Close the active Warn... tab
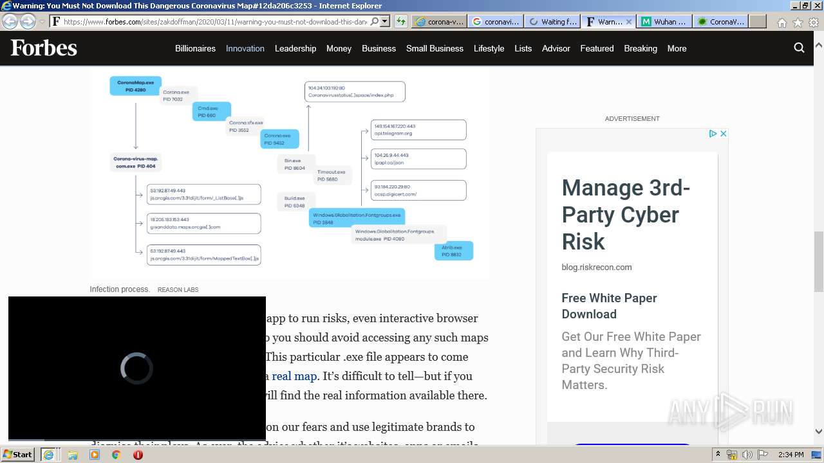The width and height of the screenshot is (824, 463). [x=629, y=21]
